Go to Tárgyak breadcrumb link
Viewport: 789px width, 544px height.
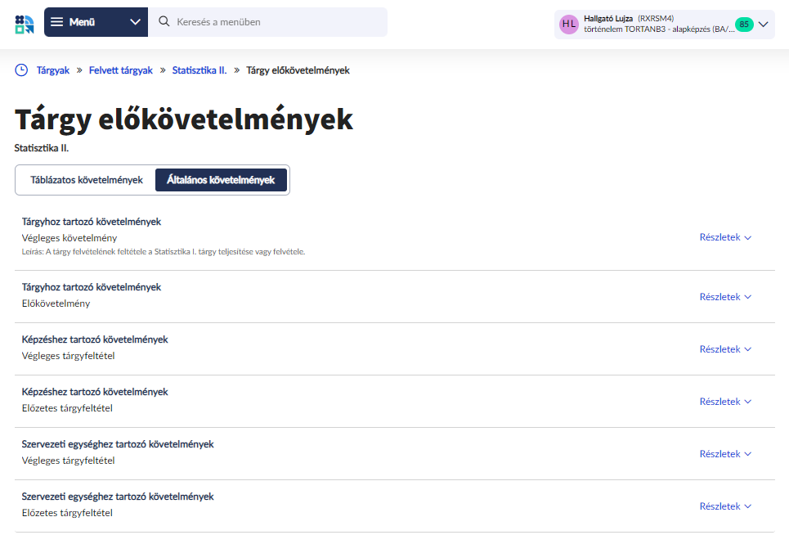53,70
